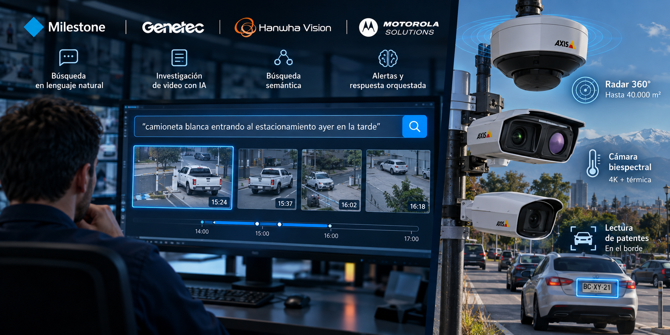Jump to the 14:00 timeline label

pyautogui.click(x=202, y=232)
